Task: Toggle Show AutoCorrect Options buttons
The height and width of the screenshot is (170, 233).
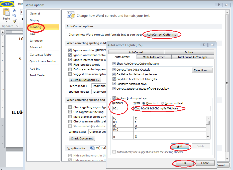Action: click(x=114, y=64)
